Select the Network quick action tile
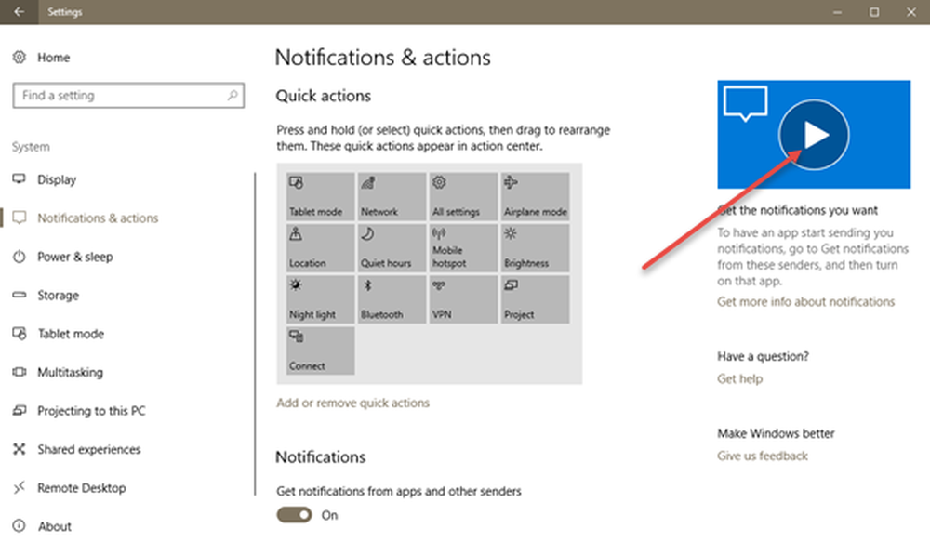 [x=392, y=196]
